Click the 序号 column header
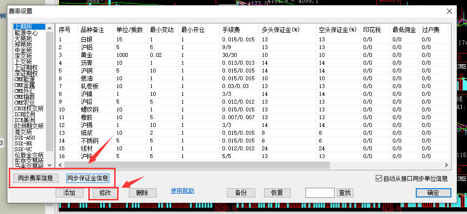This screenshot has height=214, width=467. (x=67, y=30)
